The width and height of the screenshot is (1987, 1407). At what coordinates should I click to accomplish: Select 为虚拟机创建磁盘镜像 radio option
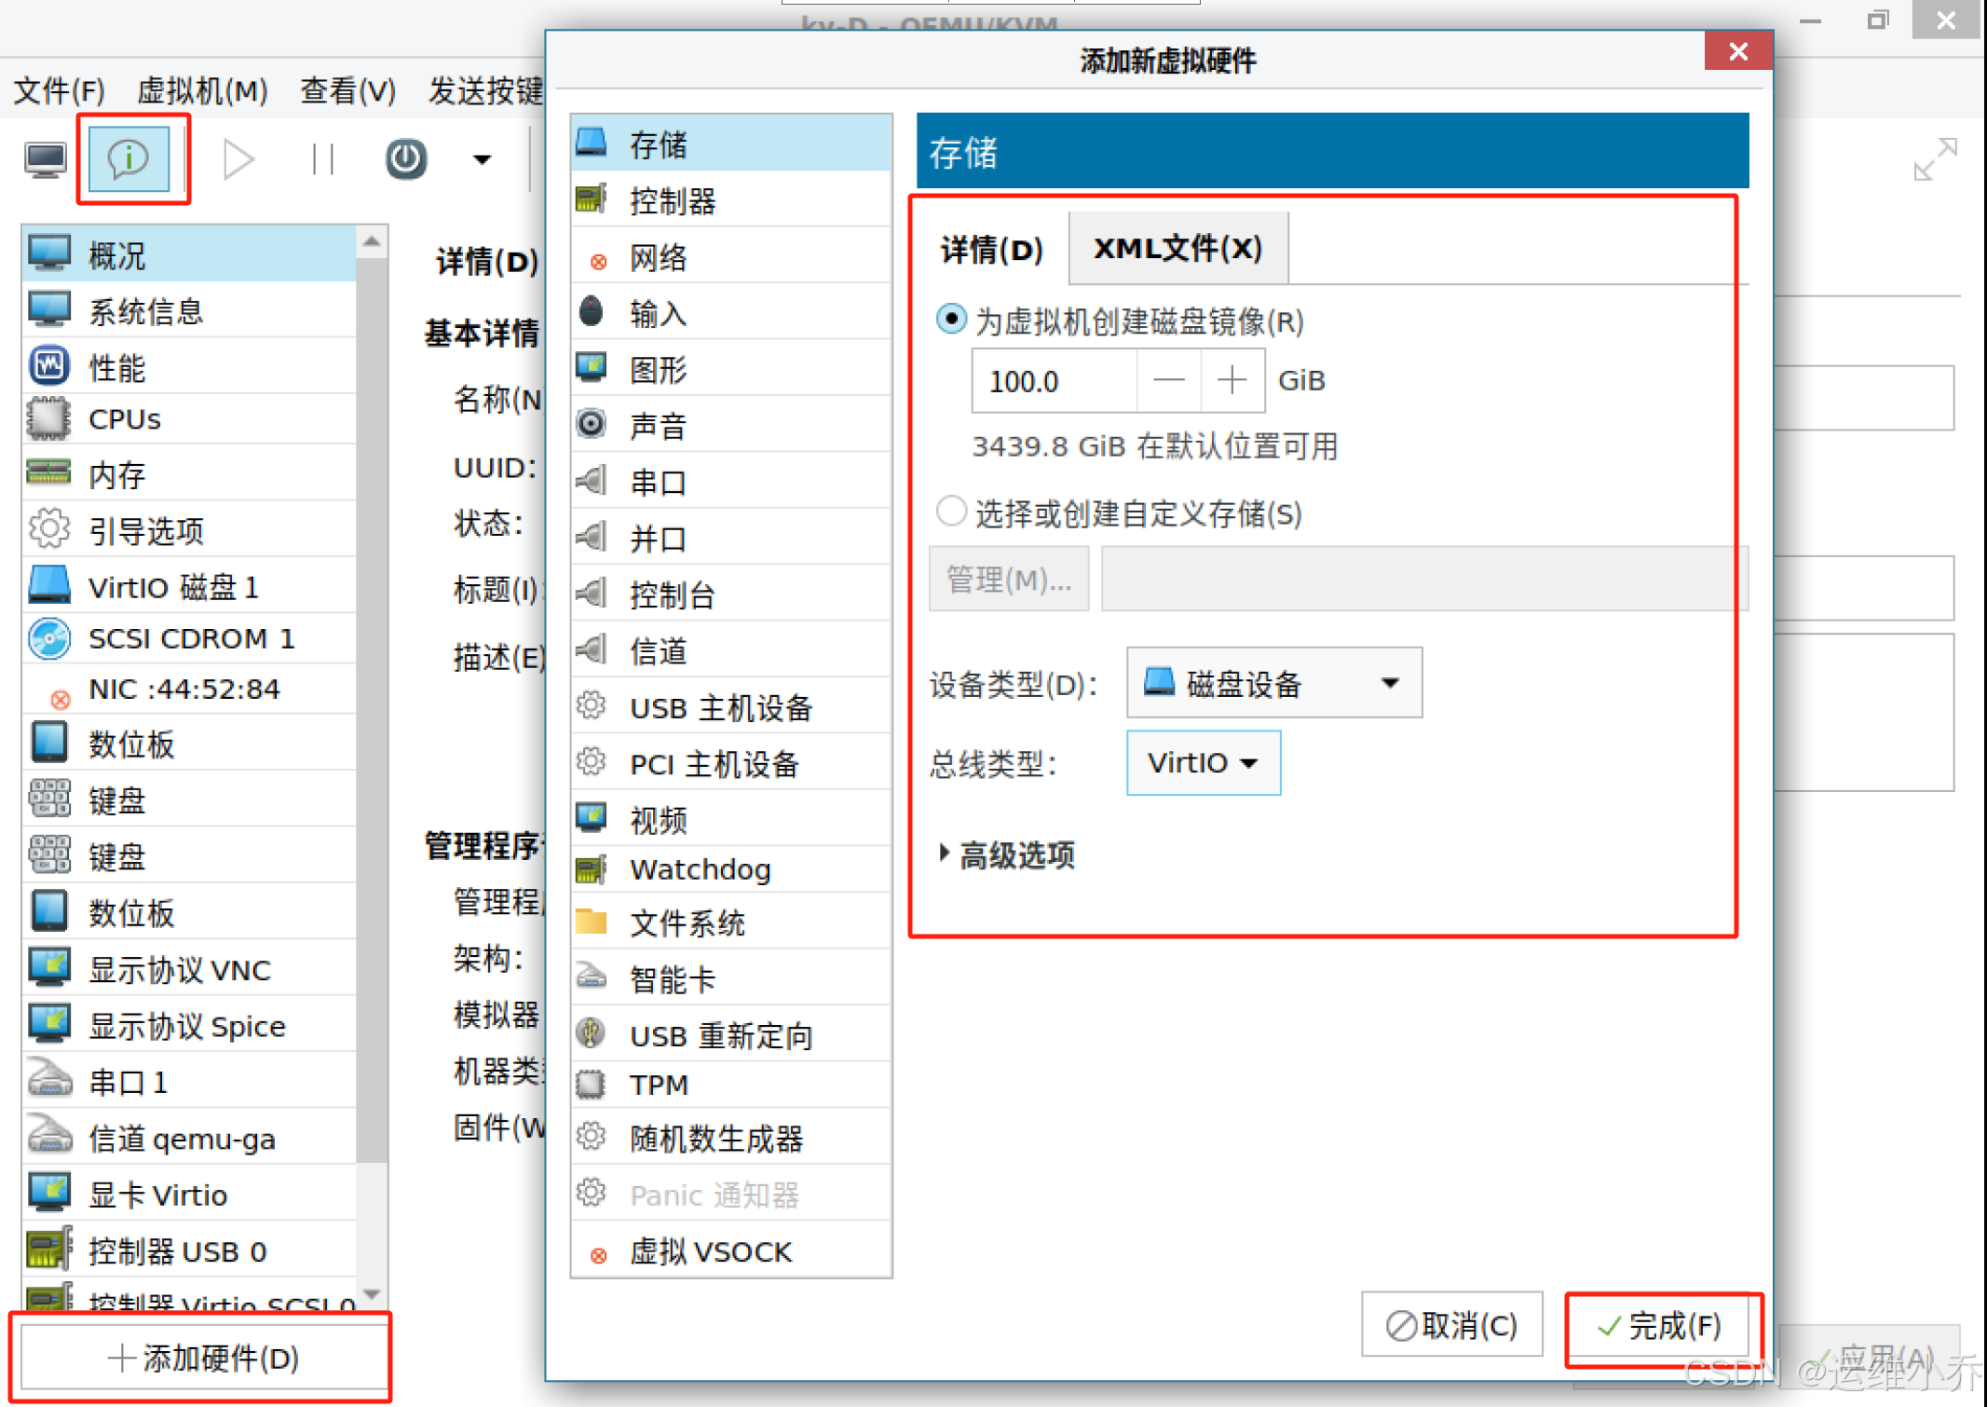coord(951,320)
